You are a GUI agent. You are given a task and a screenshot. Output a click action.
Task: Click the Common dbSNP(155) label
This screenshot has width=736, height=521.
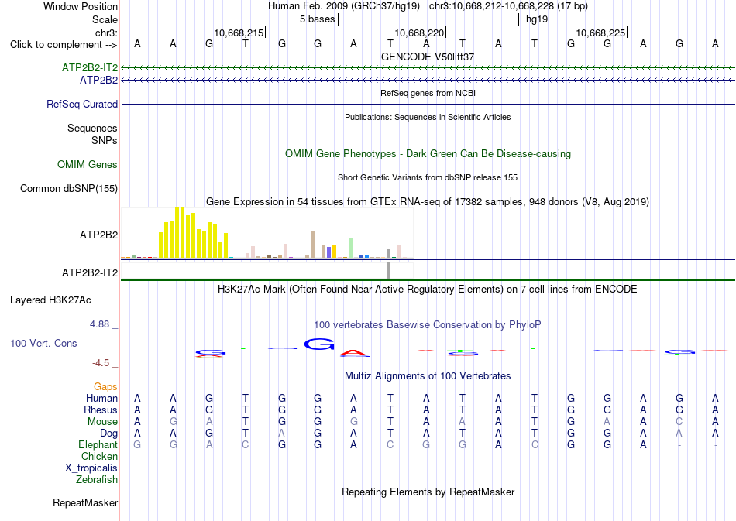pyautogui.click(x=68, y=189)
